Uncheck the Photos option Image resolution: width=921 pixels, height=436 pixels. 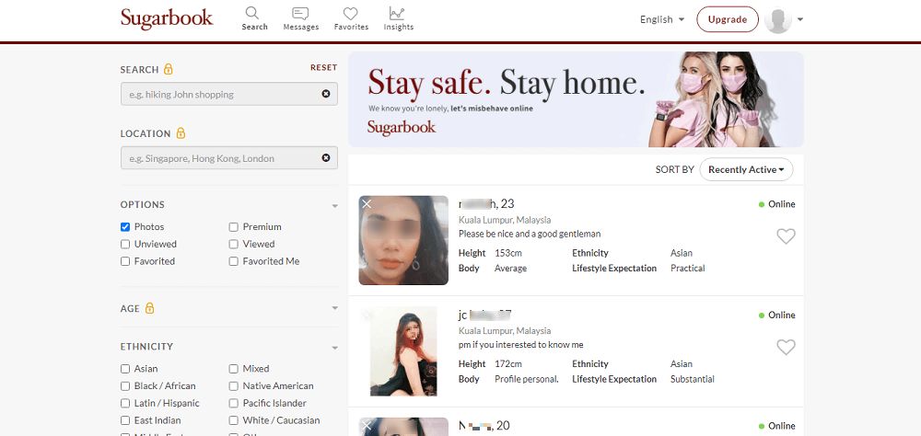125,227
